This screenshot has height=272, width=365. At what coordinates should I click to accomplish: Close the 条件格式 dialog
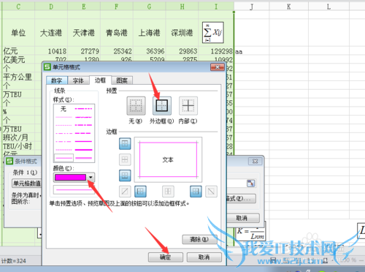255,161
